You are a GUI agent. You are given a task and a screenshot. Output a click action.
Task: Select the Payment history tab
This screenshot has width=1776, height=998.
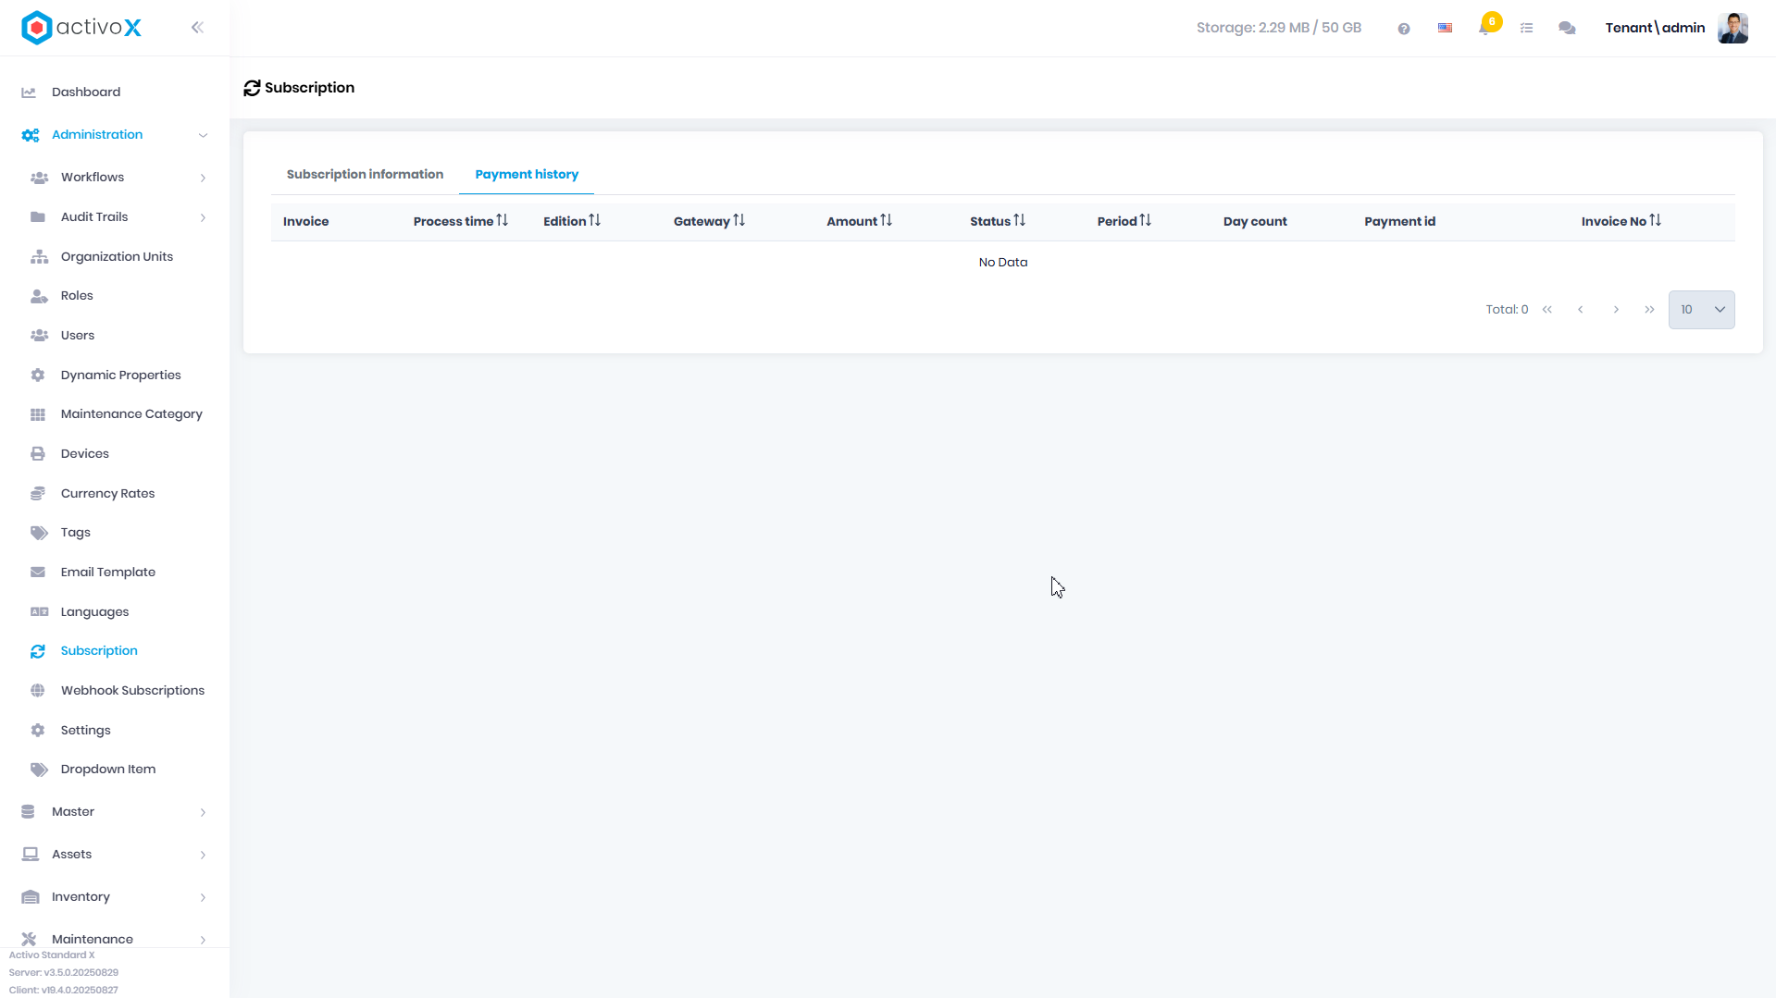[527, 174]
